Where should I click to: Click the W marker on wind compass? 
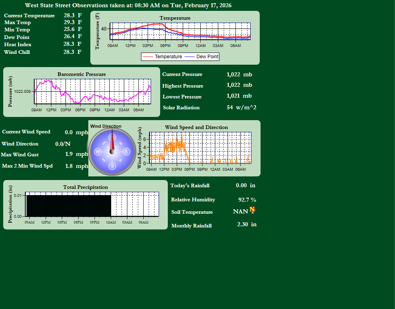coord(98,151)
